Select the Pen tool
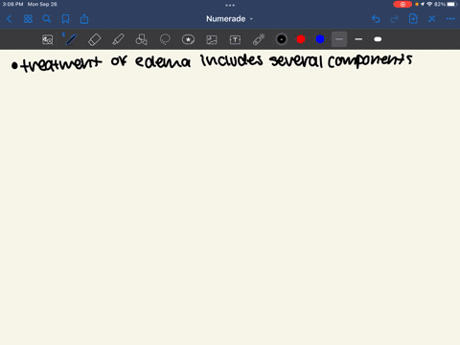Image resolution: width=460 pixels, height=345 pixels. coord(71,39)
